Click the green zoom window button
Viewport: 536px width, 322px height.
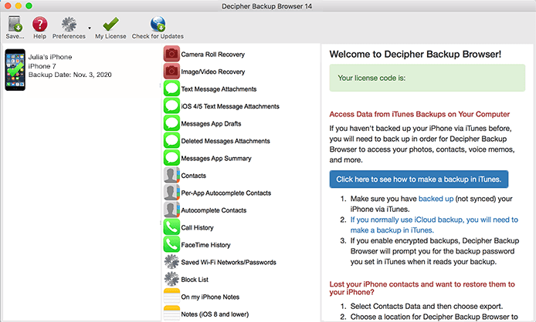29,5
